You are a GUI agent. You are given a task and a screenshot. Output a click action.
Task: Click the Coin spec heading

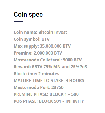28,15
